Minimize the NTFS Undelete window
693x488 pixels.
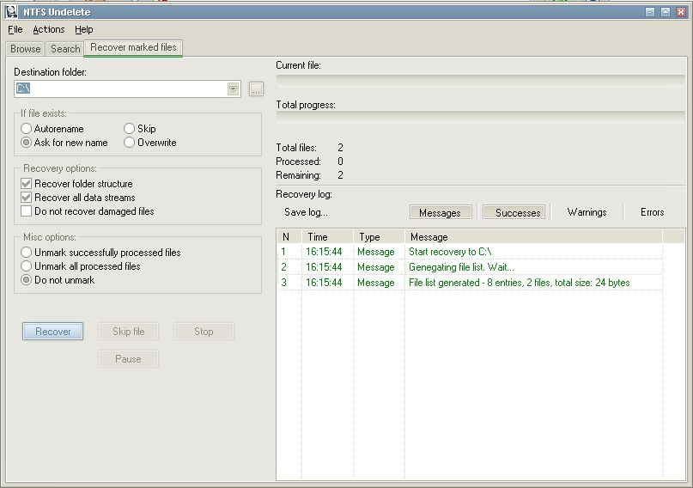pyautogui.click(x=650, y=12)
